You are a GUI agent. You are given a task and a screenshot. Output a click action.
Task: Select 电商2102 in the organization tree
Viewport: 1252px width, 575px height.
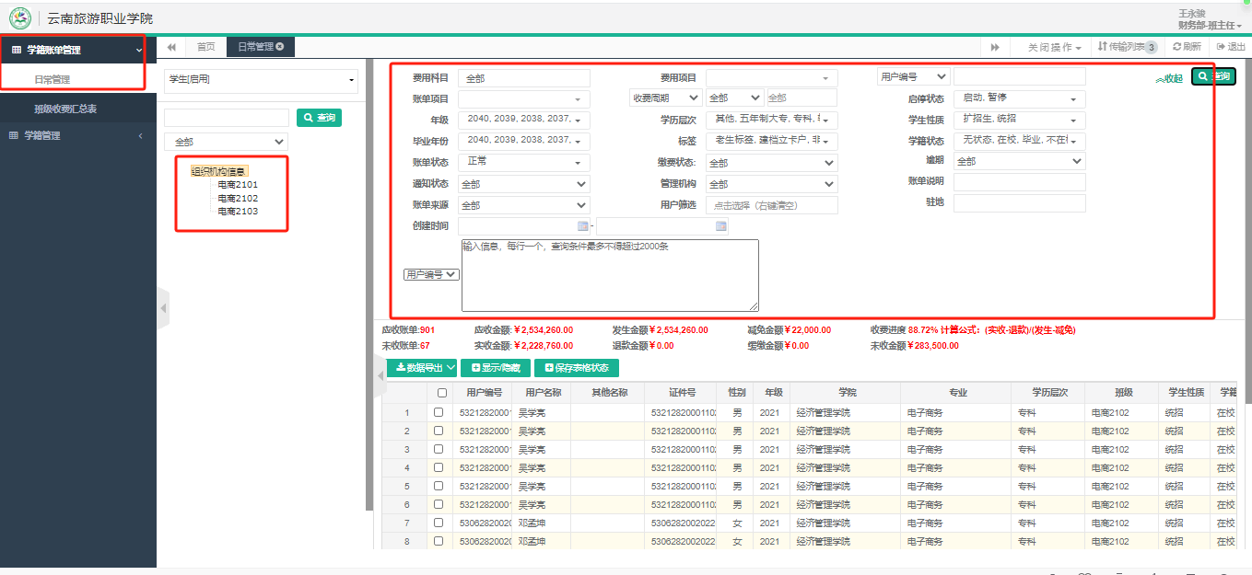click(238, 198)
